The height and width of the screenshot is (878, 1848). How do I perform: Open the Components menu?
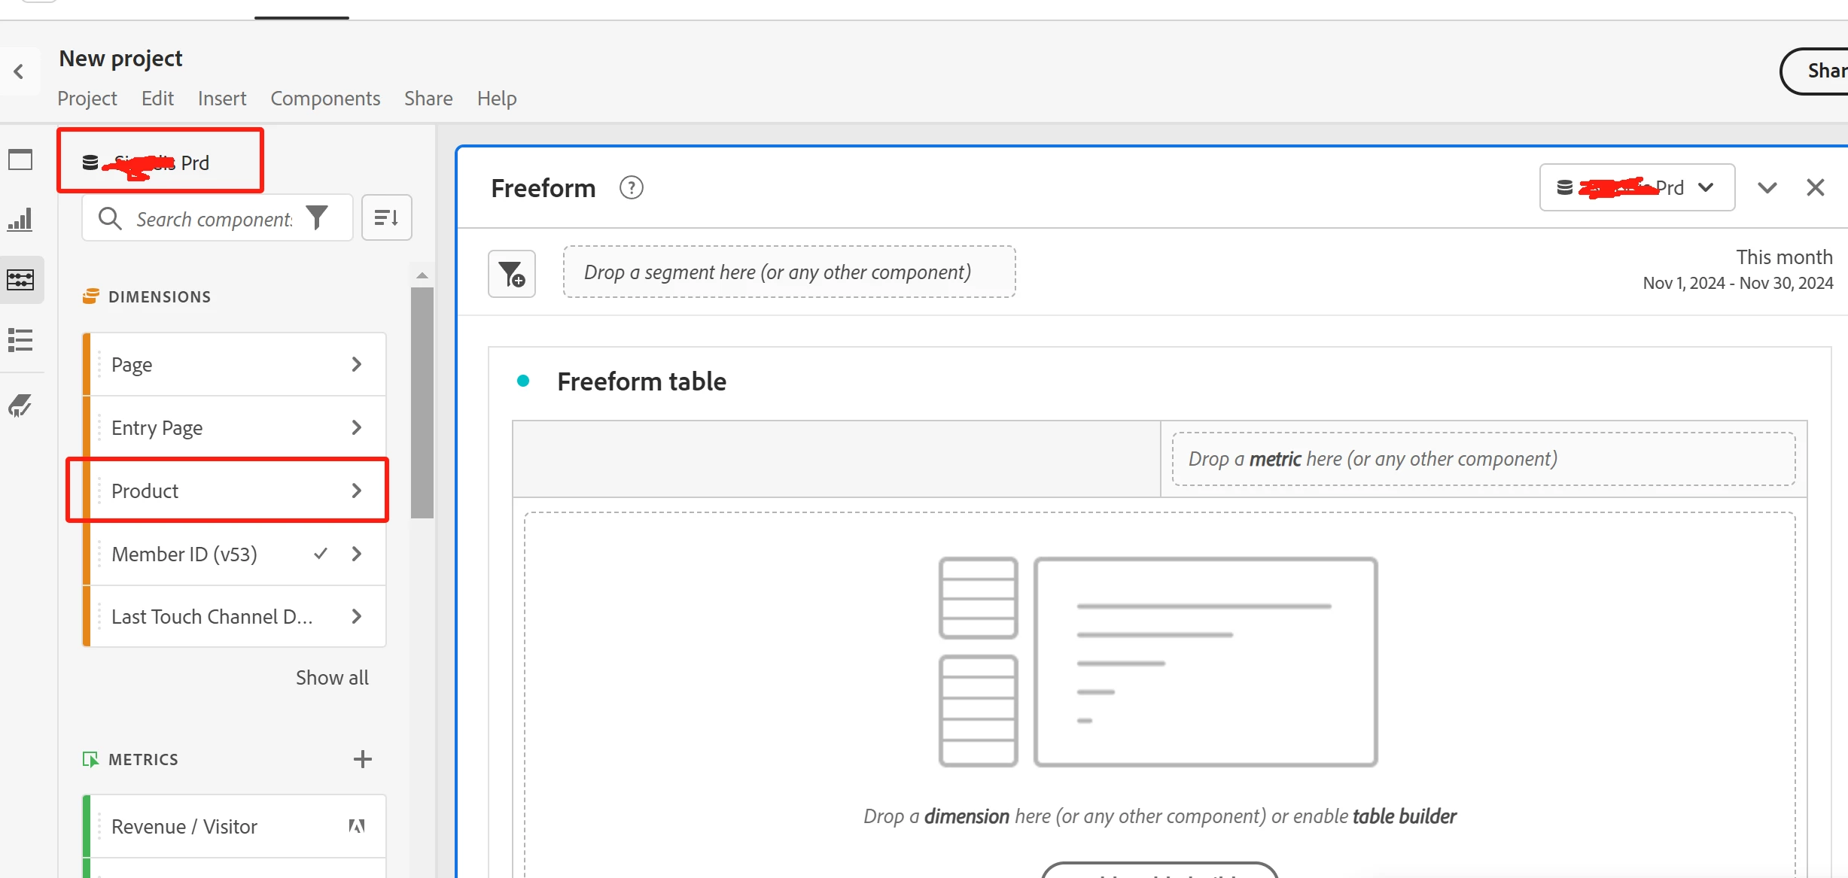tap(325, 99)
